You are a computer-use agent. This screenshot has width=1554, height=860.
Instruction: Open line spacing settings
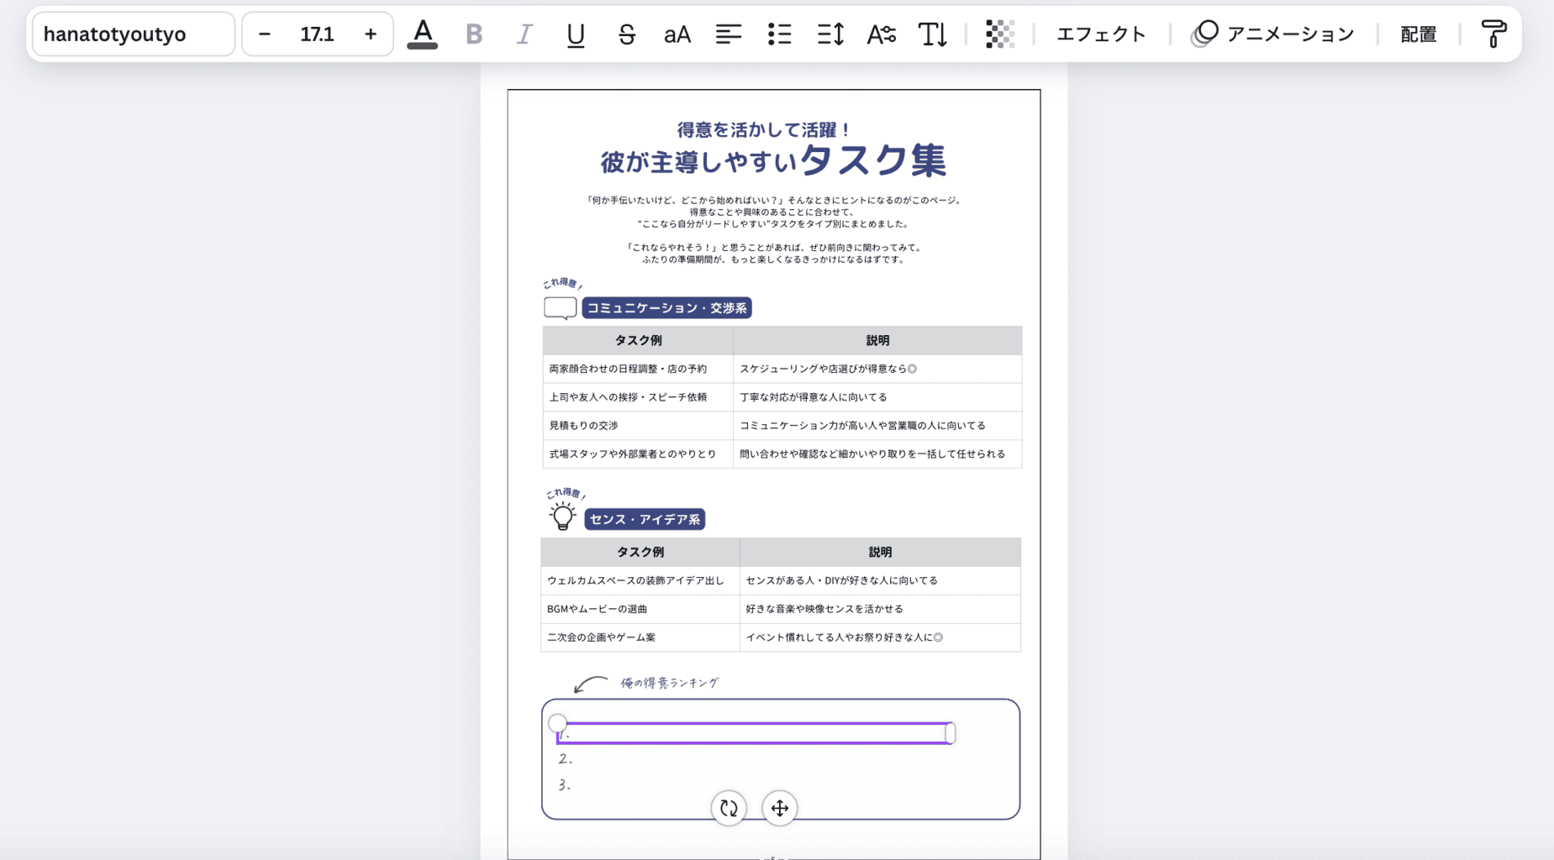(830, 34)
